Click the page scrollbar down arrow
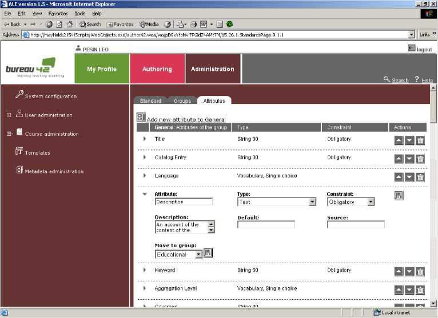 (433, 303)
